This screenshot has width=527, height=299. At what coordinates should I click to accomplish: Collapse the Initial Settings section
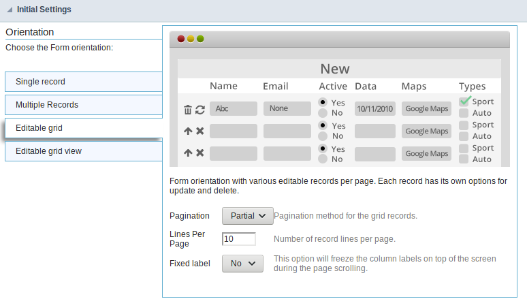tap(9, 10)
